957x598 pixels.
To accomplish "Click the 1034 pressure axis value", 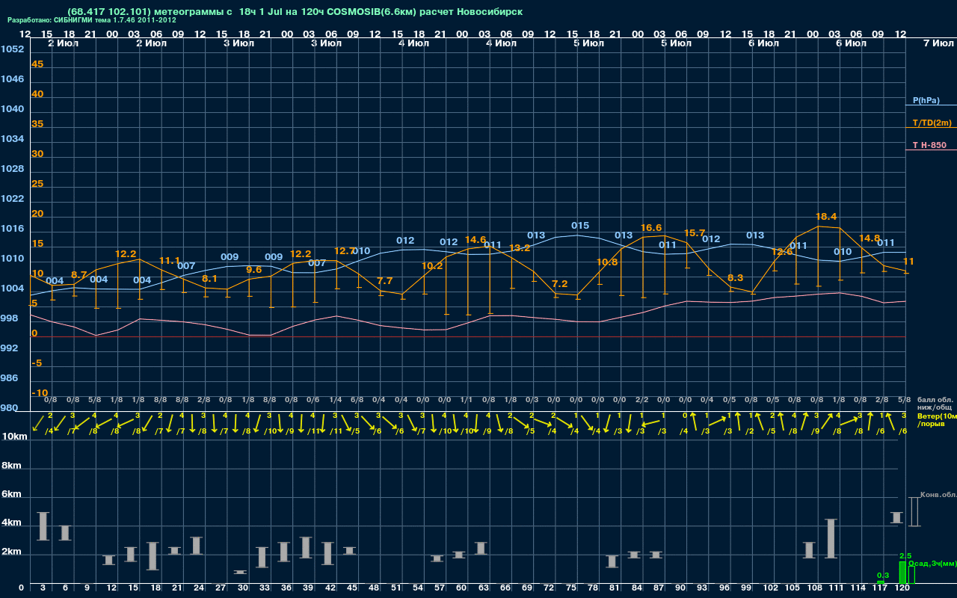I will (x=13, y=139).
